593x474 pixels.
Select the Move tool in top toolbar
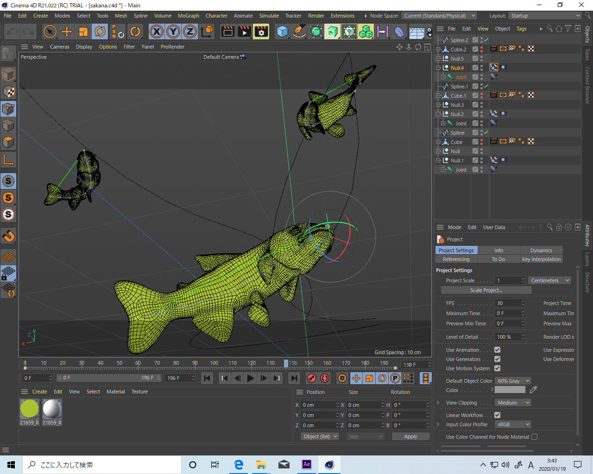coord(67,31)
